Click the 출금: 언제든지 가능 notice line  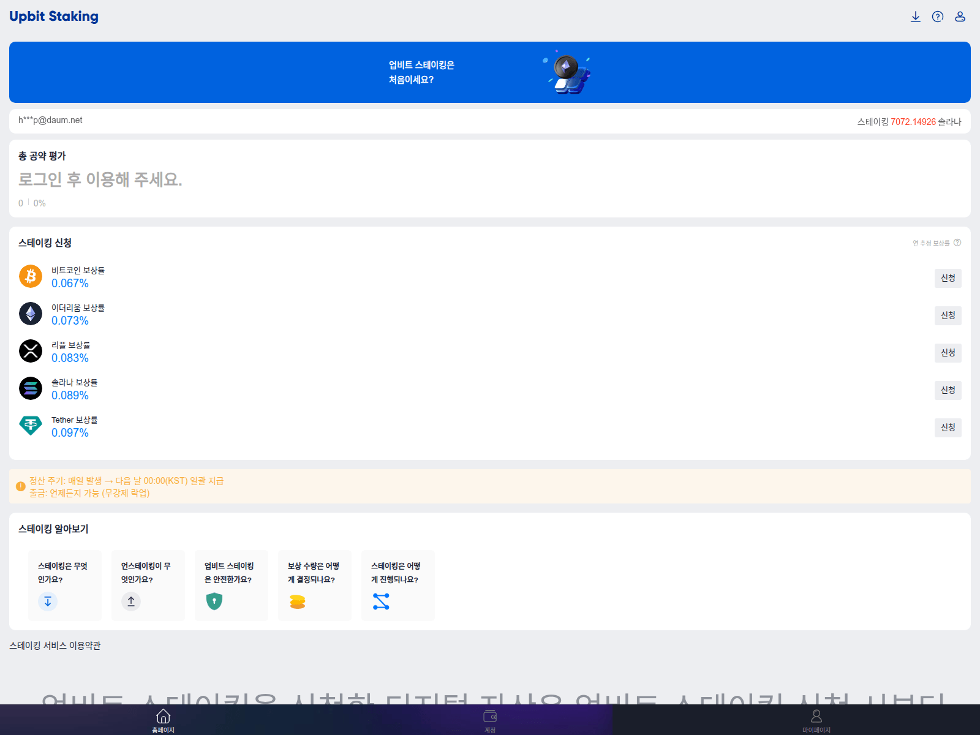[x=89, y=493]
